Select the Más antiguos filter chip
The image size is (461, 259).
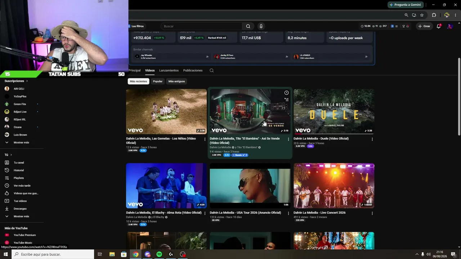176,81
